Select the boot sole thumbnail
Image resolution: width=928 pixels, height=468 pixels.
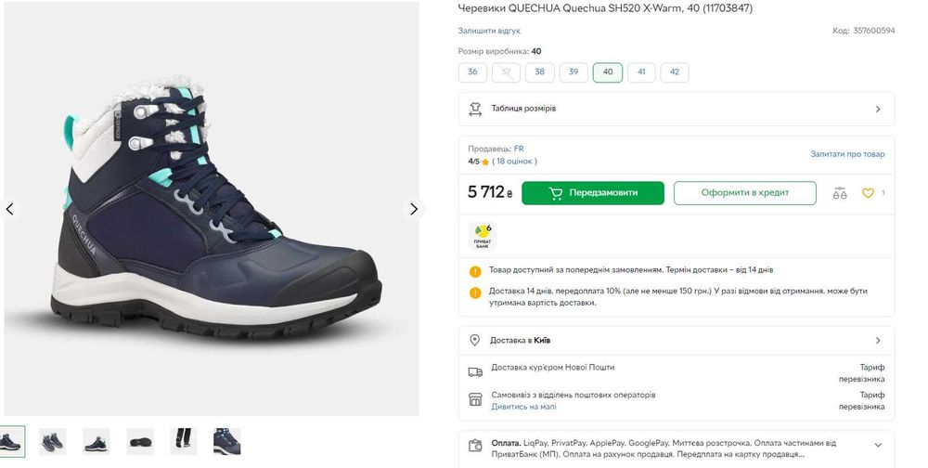(140, 441)
